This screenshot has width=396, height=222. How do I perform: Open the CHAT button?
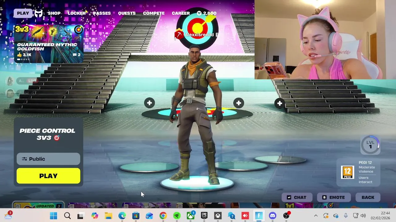point(297,197)
